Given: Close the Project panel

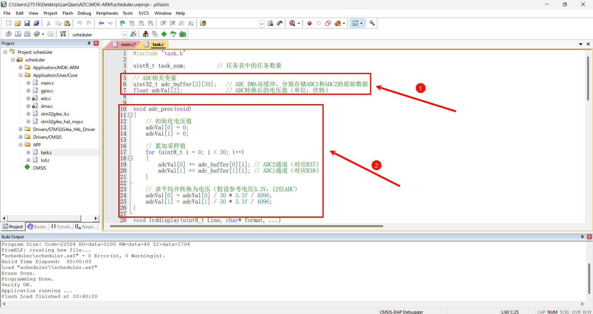Looking at the screenshot, I should [96, 43].
